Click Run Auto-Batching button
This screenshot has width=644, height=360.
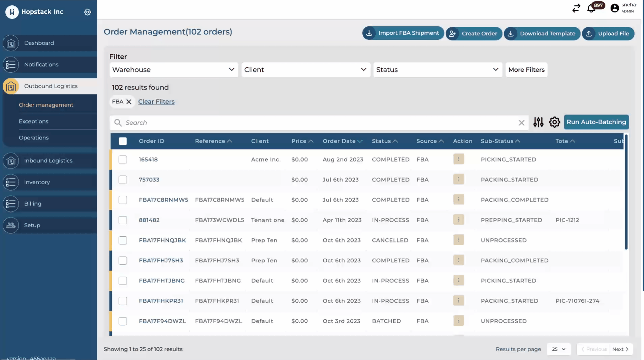point(596,122)
